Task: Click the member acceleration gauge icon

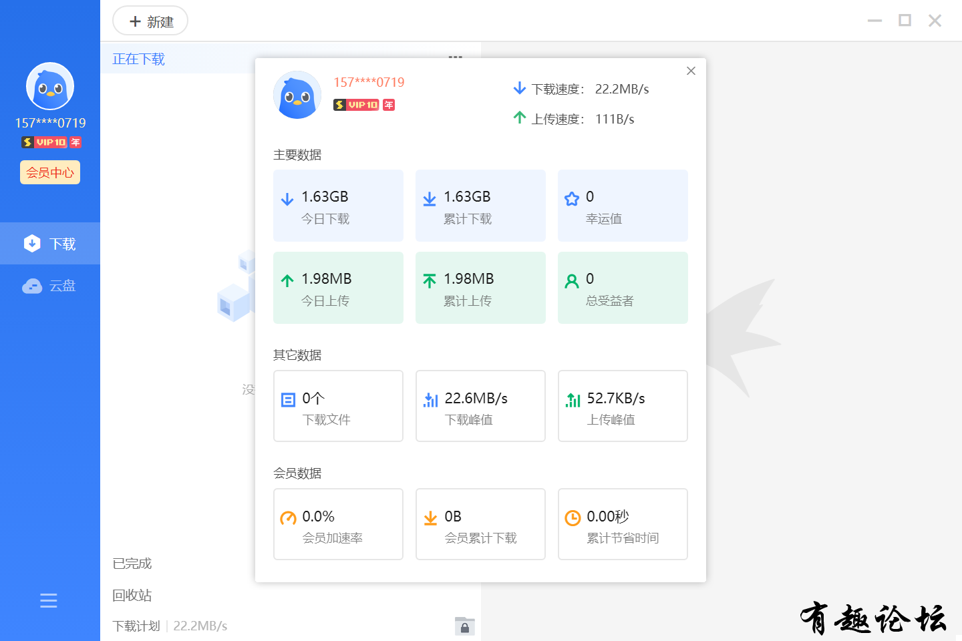Action: (288, 518)
